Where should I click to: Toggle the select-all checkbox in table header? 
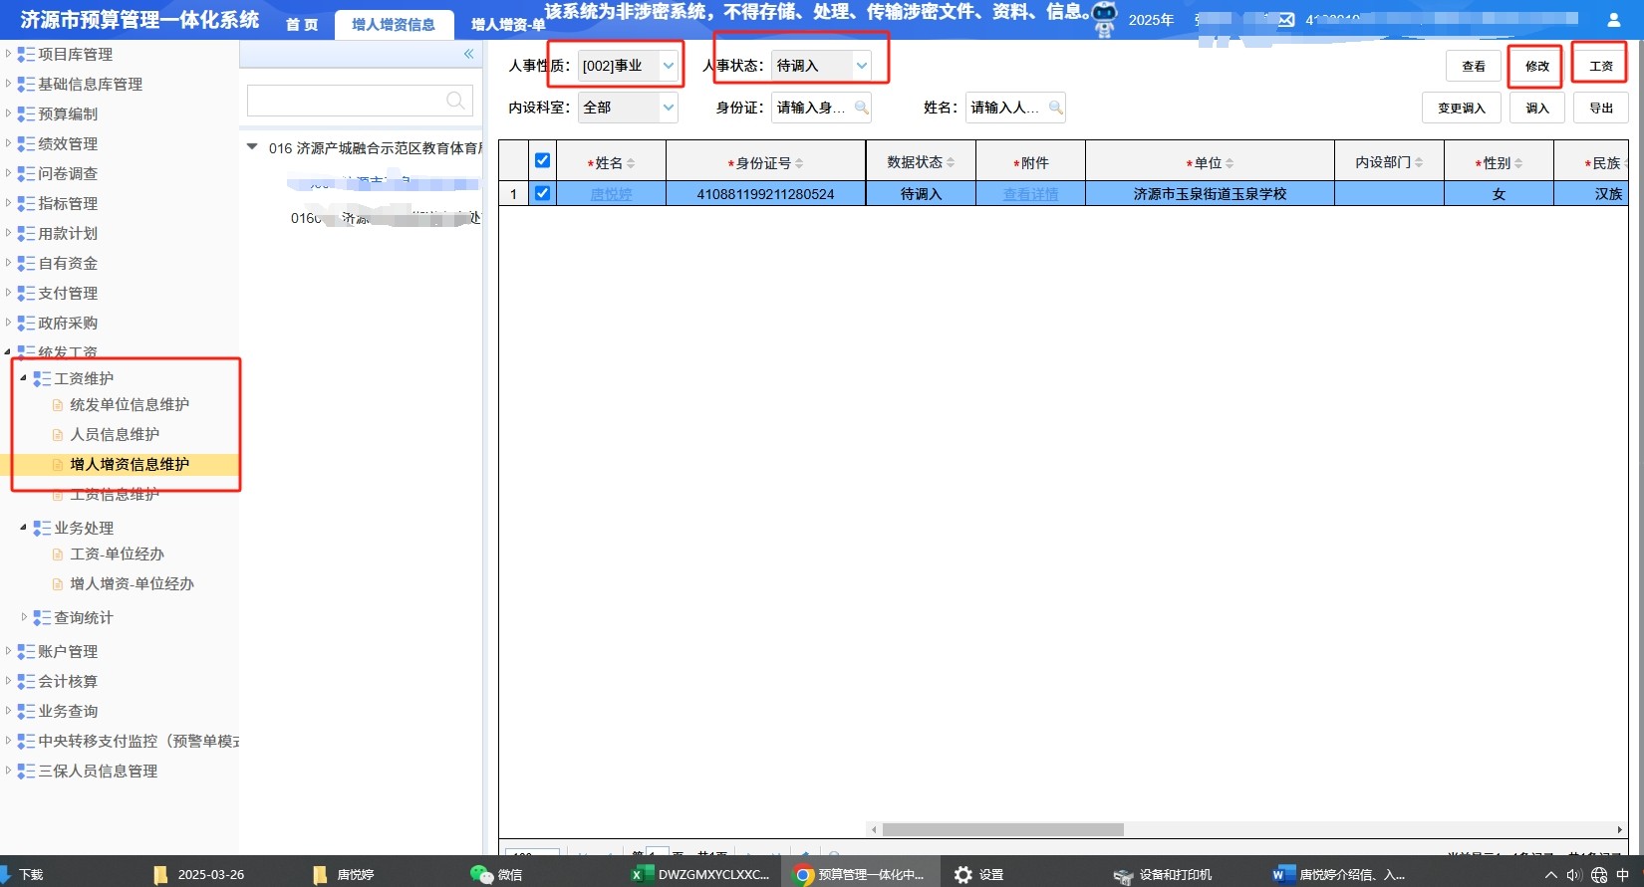tap(542, 160)
